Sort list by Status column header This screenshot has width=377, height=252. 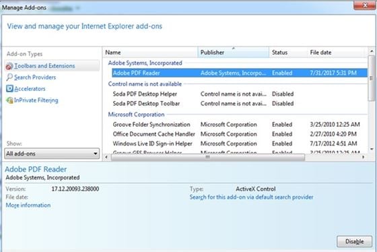tap(288, 53)
